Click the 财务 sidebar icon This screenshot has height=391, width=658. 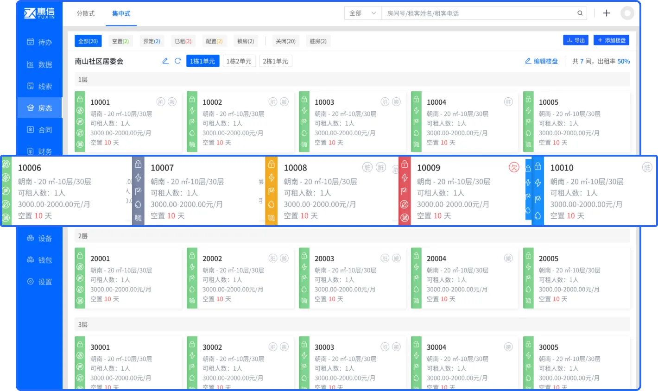(x=31, y=151)
